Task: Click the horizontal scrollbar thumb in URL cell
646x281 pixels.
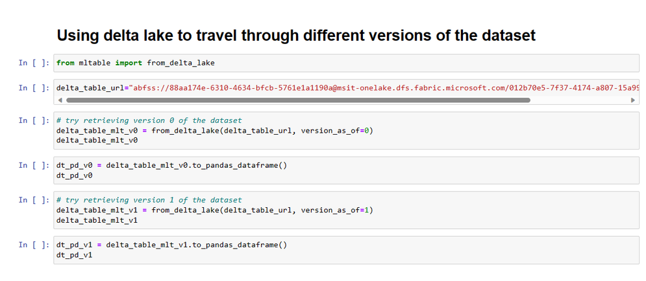Action: coord(298,100)
